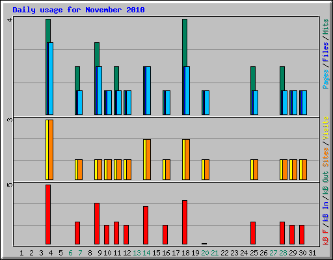
Task: Click day label 22 on the axis
Action: tap(224, 253)
